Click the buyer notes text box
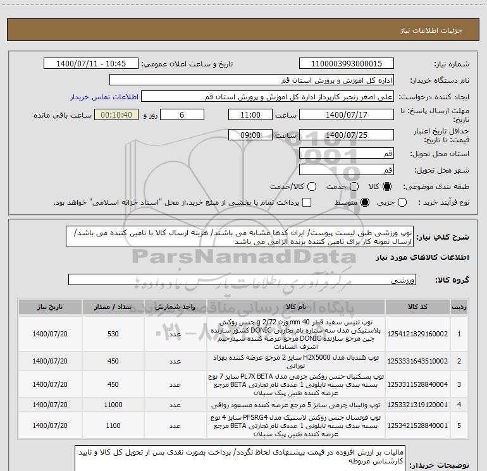Viewport: 487px width, 471px height. pos(240,459)
